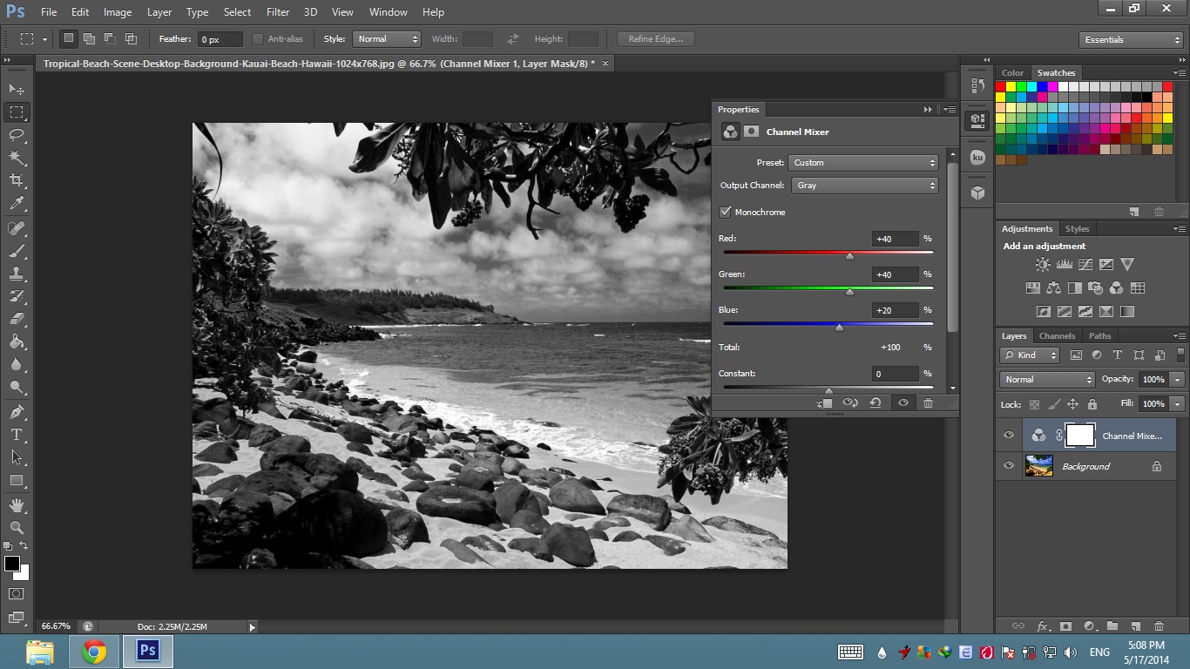Select the Zoom tool in toolbox
Image resolution: width=1190 pixels, height=669 pixels.
click(17, 527)
